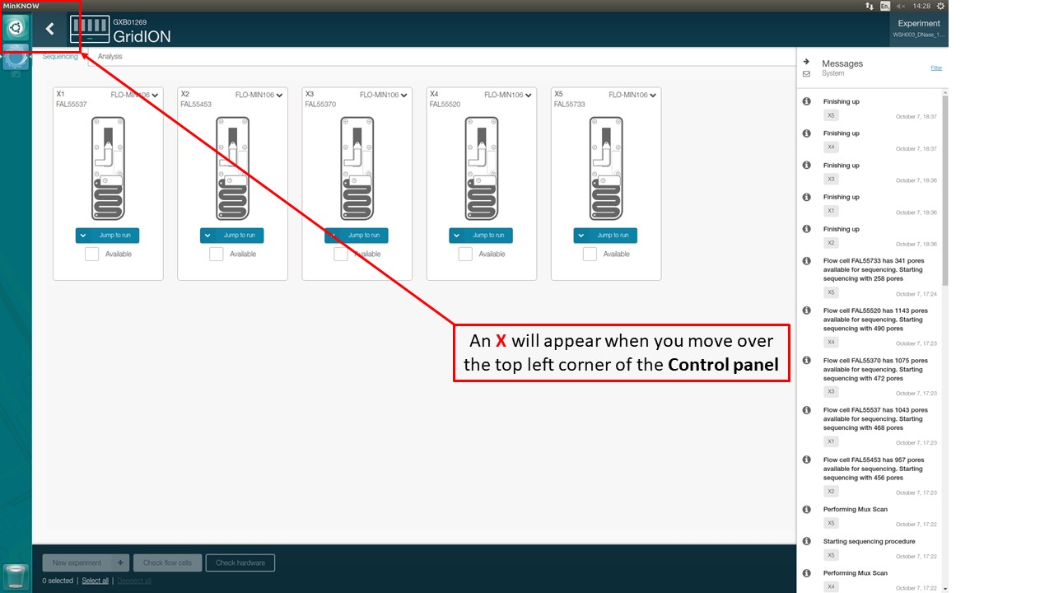Click info icon of first Finishing up message

point(806,101)
